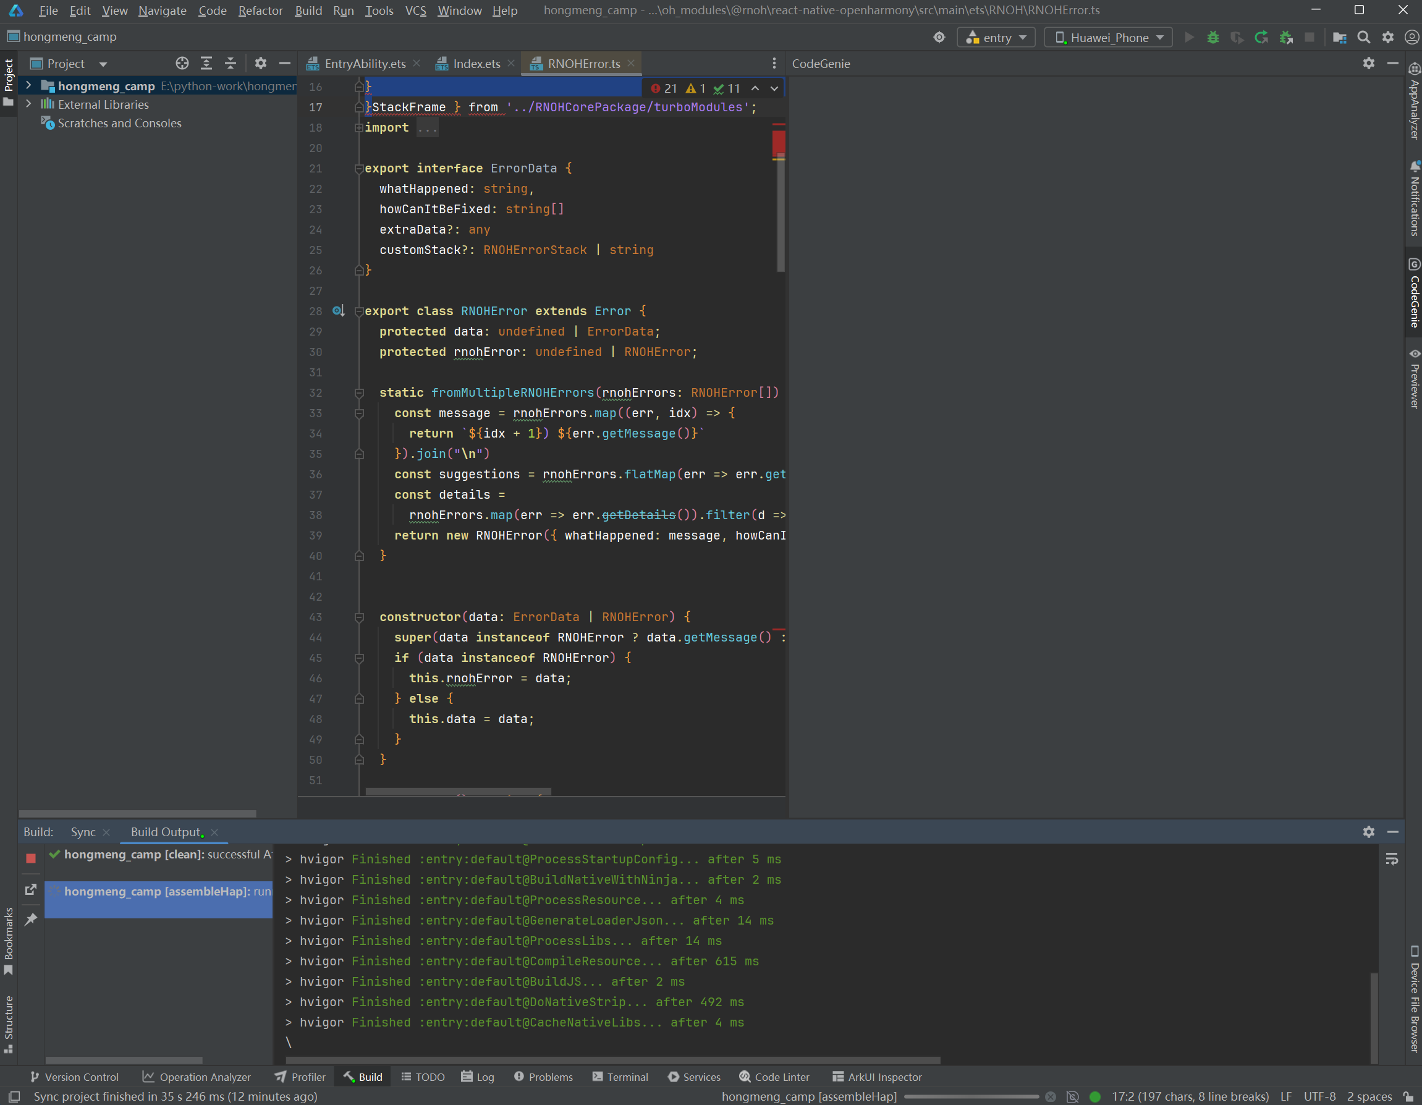Click the Stop build red square icon
This screenshot has width=1422, height=1105.
(31, 858)
